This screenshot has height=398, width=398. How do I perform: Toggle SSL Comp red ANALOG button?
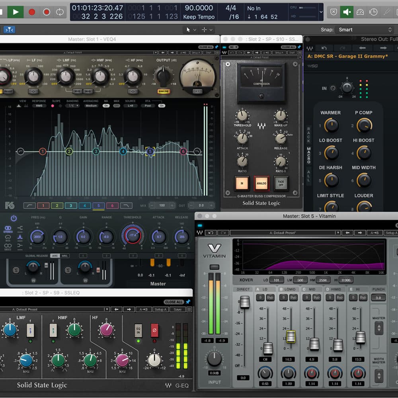click(x=261, y=183)
